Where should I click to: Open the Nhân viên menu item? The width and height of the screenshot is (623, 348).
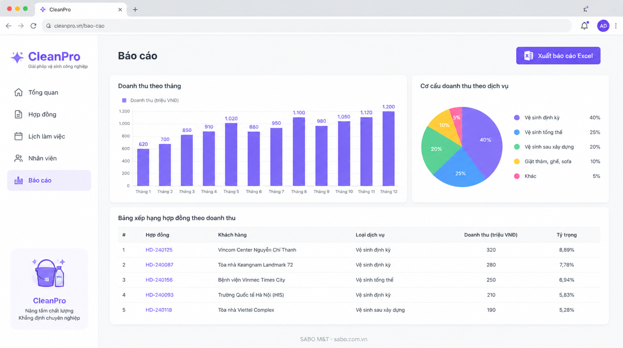tap(49, 158)
